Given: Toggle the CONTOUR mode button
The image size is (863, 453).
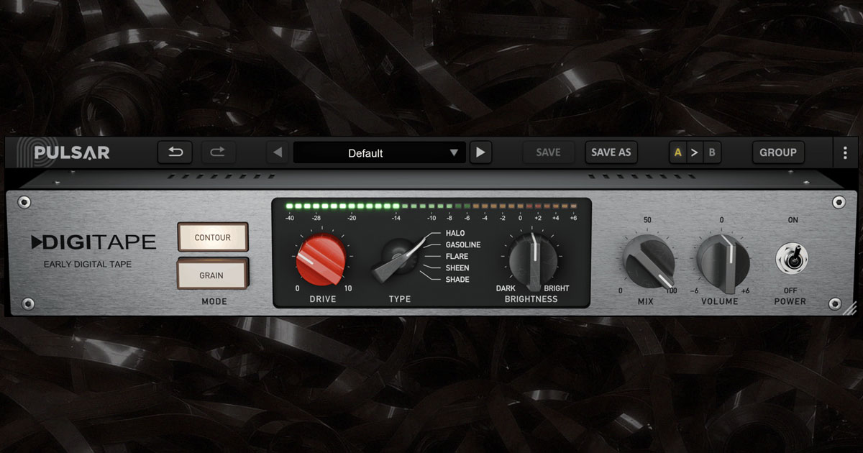Looking at the screenshot, I should pos(213,237).
